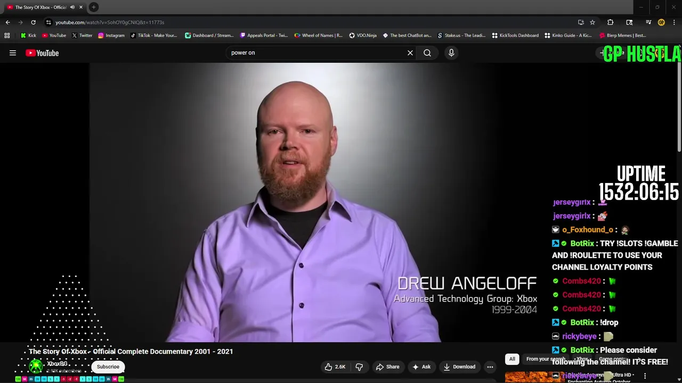This screenshot has width=682, height=383.
Task: Open recommended video's three-dot options
Action: click(x=645, y=376)
